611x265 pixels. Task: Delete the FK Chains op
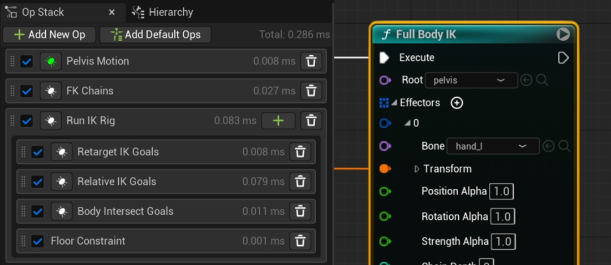coord(311,91)
